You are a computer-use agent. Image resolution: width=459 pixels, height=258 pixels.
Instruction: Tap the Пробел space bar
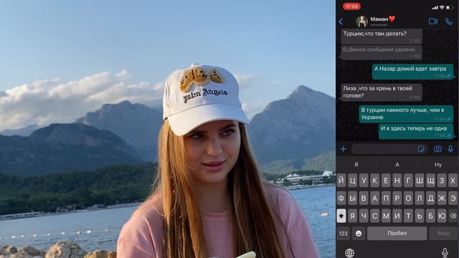(x=397, y=234)
